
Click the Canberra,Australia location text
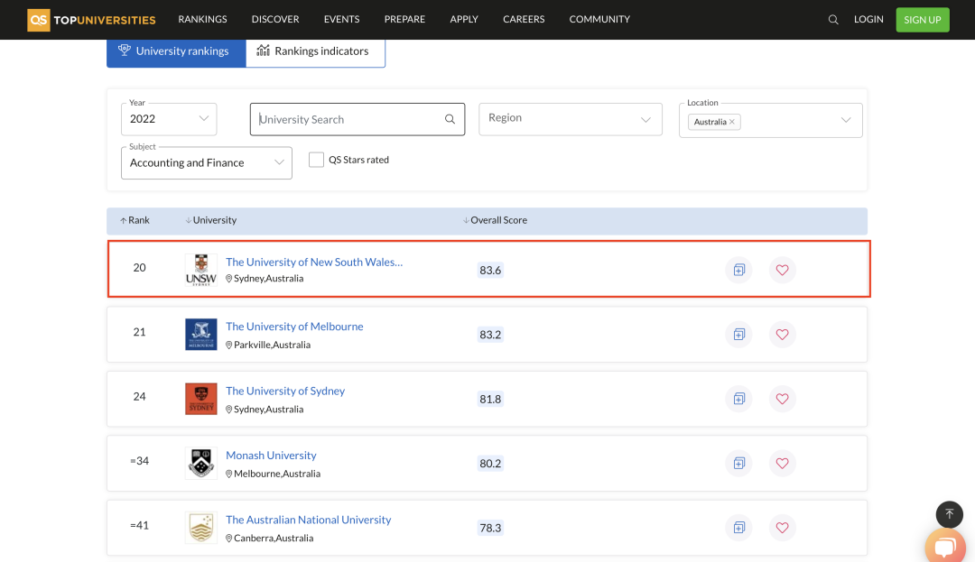[x=274, y=539]
